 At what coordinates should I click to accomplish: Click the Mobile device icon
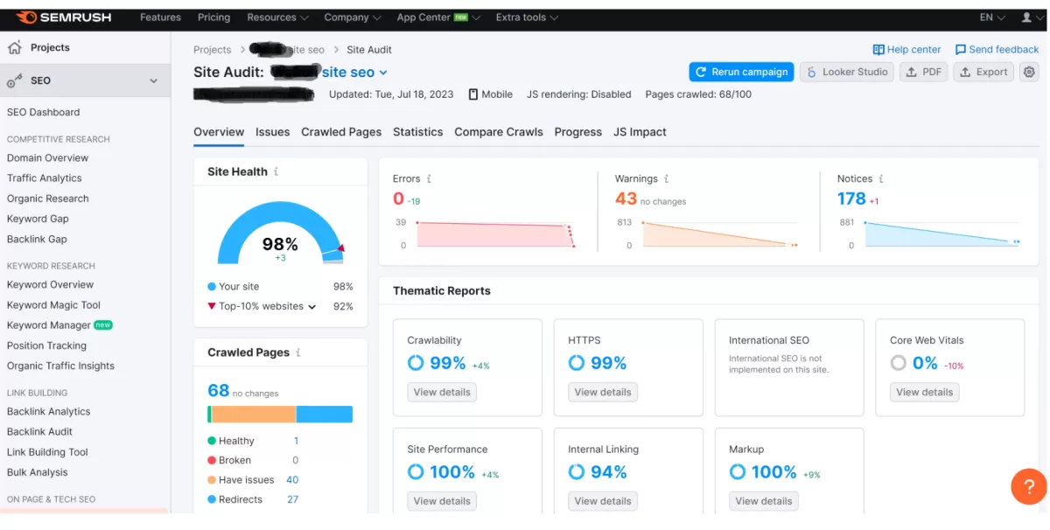pos(473,94)
